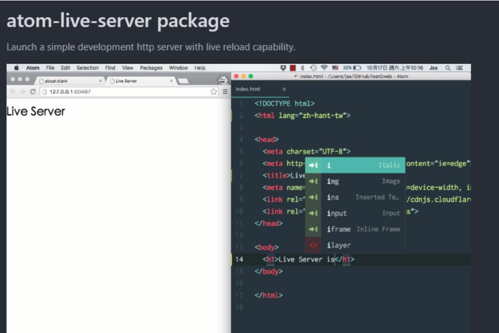Open the Atom application menu
499x333 pixels.
click(x=33, y=68)
